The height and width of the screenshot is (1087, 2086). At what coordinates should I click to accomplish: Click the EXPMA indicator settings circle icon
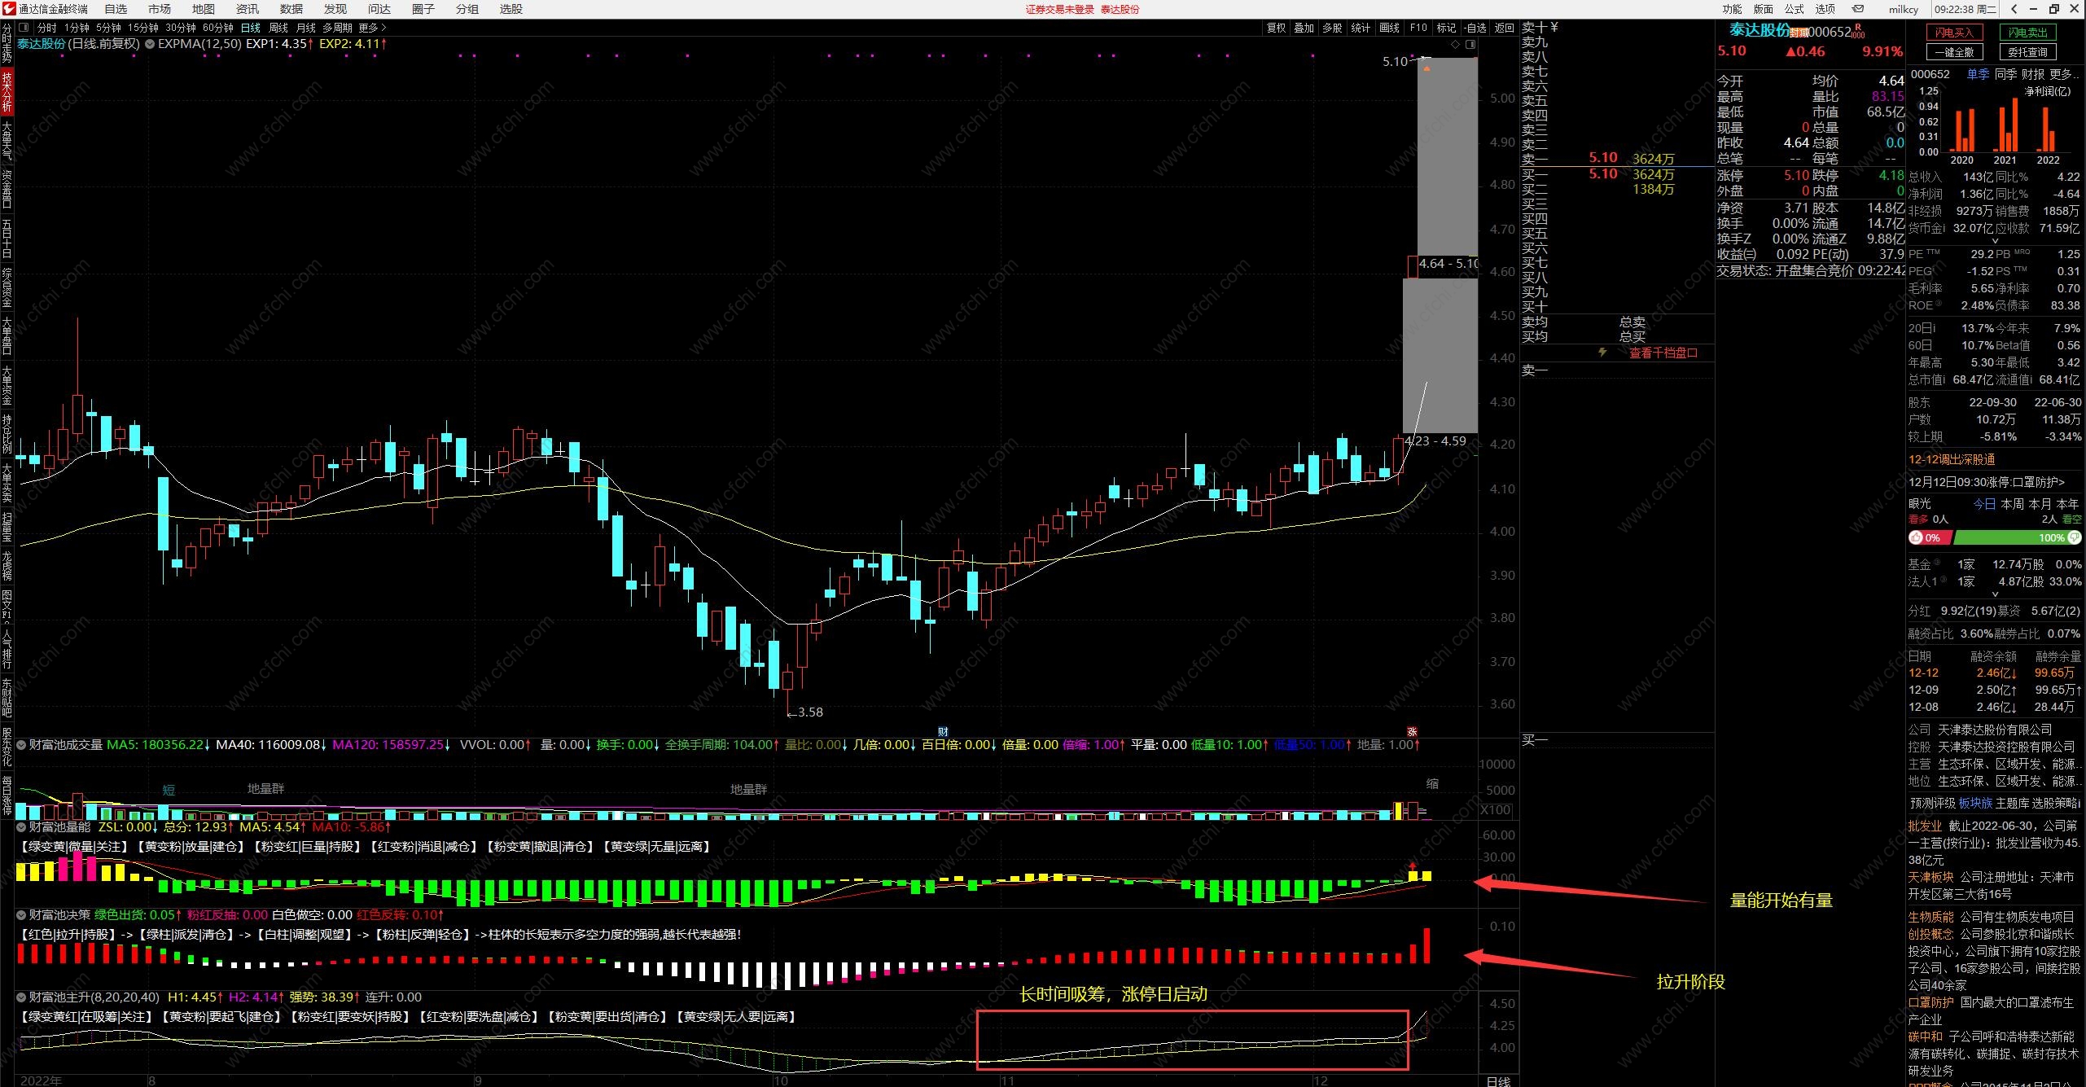click(150, 44)
